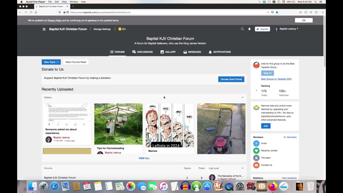Open the Edit menu in the menu bar
Screen dimensions: 343x193
[57, 2]
